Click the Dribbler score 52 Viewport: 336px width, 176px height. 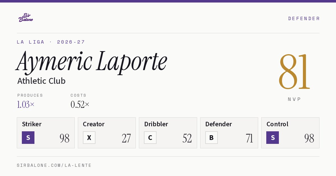(187, 138)
